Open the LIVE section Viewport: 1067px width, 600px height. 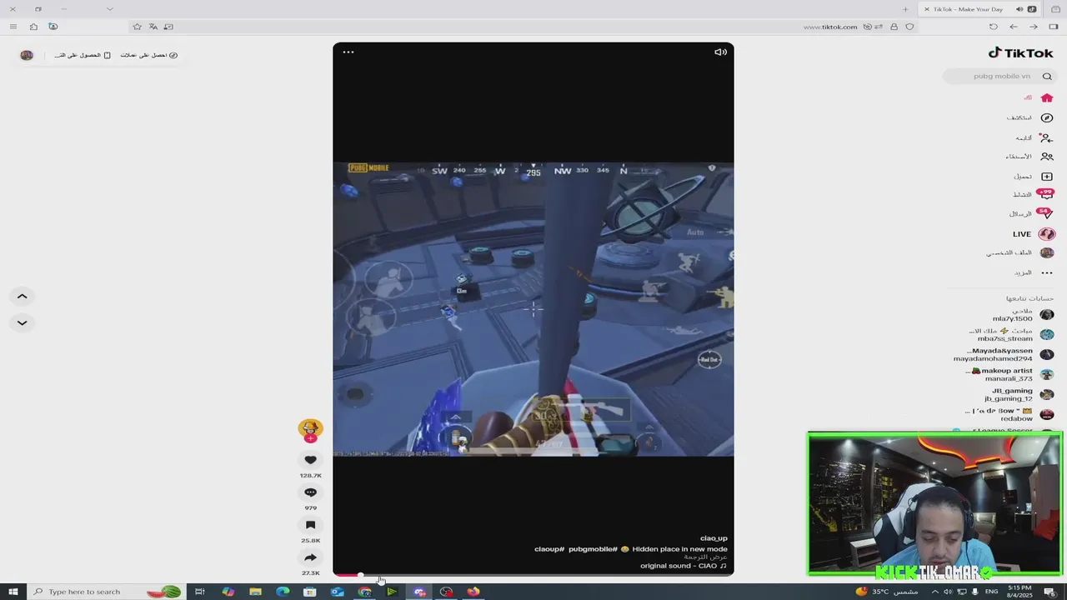pos(1034,234)
